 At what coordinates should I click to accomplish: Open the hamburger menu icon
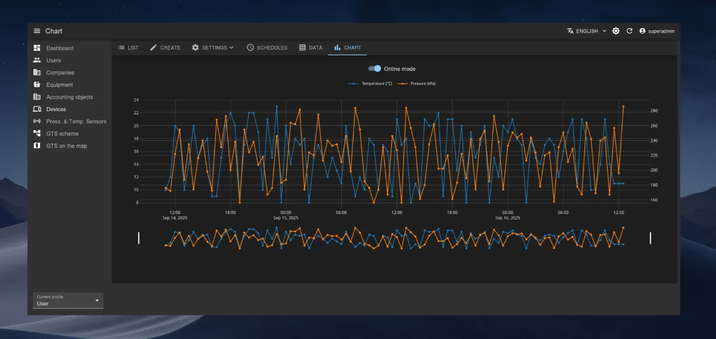(x=37, y=31)
